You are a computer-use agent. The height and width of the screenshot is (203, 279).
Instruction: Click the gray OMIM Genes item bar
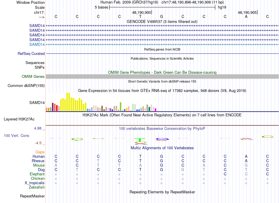tap(162, 76)
